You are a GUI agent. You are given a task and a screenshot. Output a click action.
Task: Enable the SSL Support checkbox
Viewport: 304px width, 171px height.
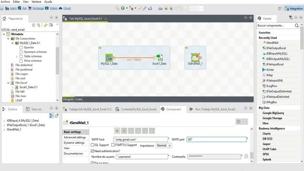tap(93, 145)
